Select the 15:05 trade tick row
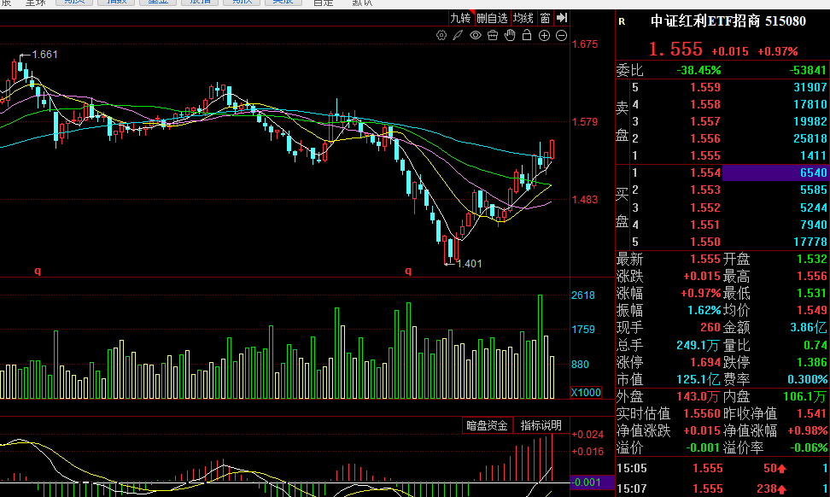Screen dimensions: 830x497 pyautogui.click(x=722, y=468)
